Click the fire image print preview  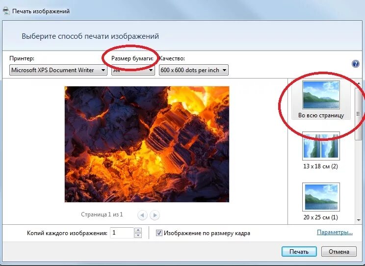[147, 144]
